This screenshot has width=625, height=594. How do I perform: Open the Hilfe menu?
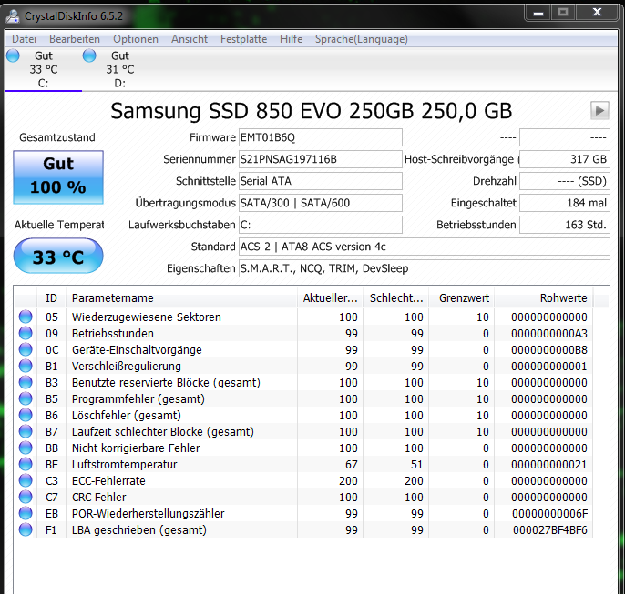(x=291, y=39)
